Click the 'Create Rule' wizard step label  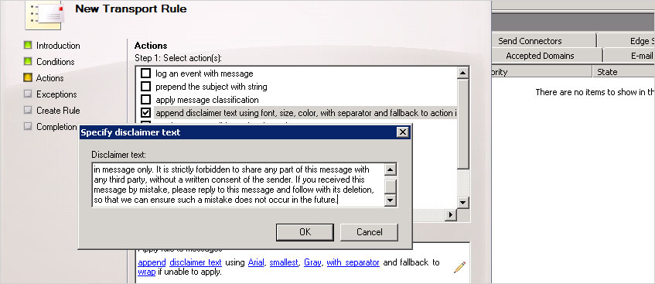58,111
